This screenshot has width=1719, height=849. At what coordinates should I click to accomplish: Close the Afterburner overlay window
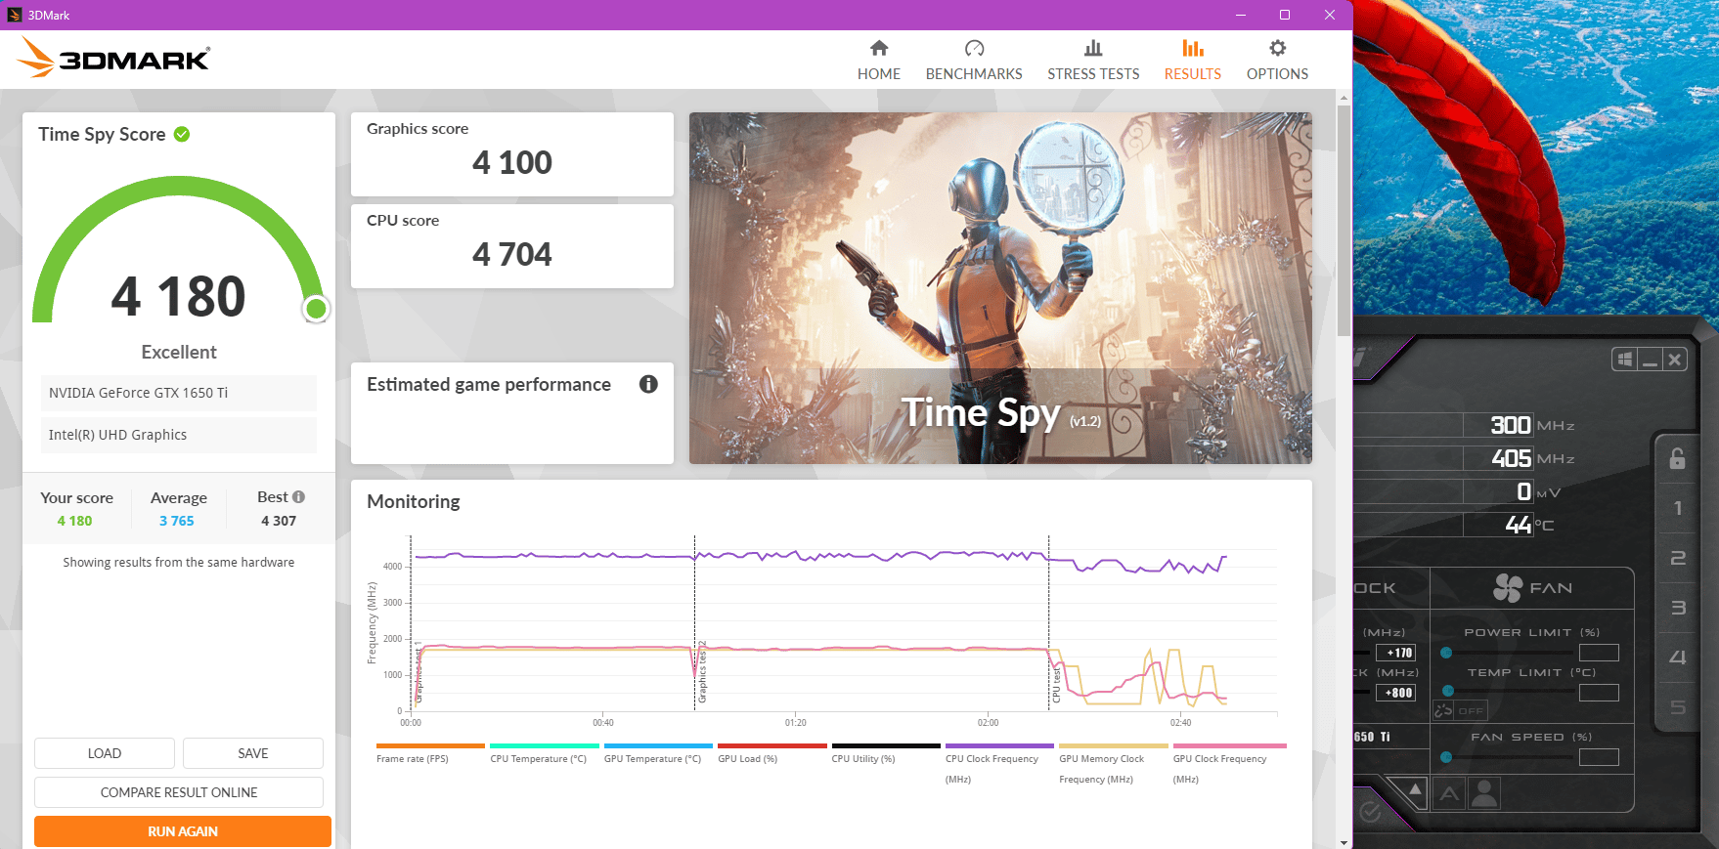pos(1675,360)
